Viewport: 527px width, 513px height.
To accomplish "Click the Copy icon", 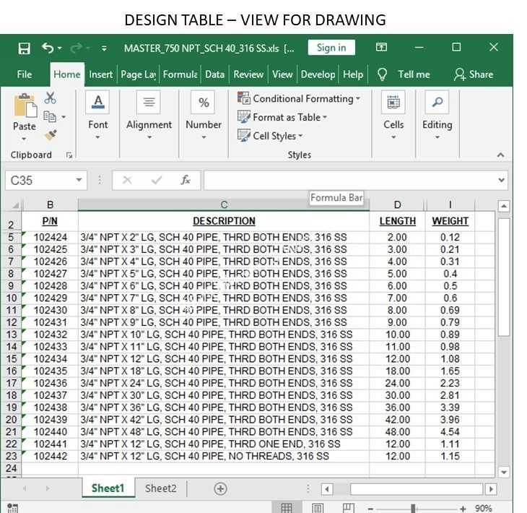I will point(50,117).
